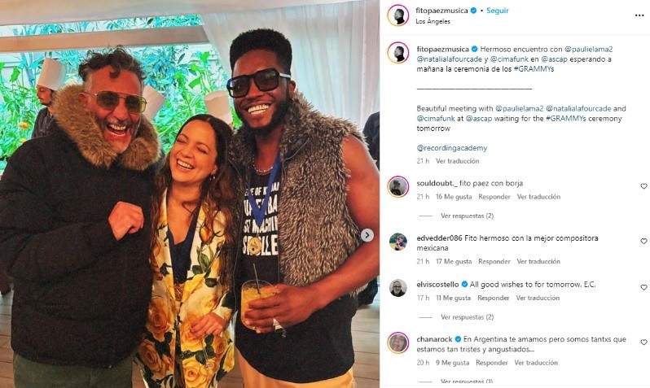Expand replies under souldoubt._ comment
The width and height of the screenshot is (650, 388).
467,216
